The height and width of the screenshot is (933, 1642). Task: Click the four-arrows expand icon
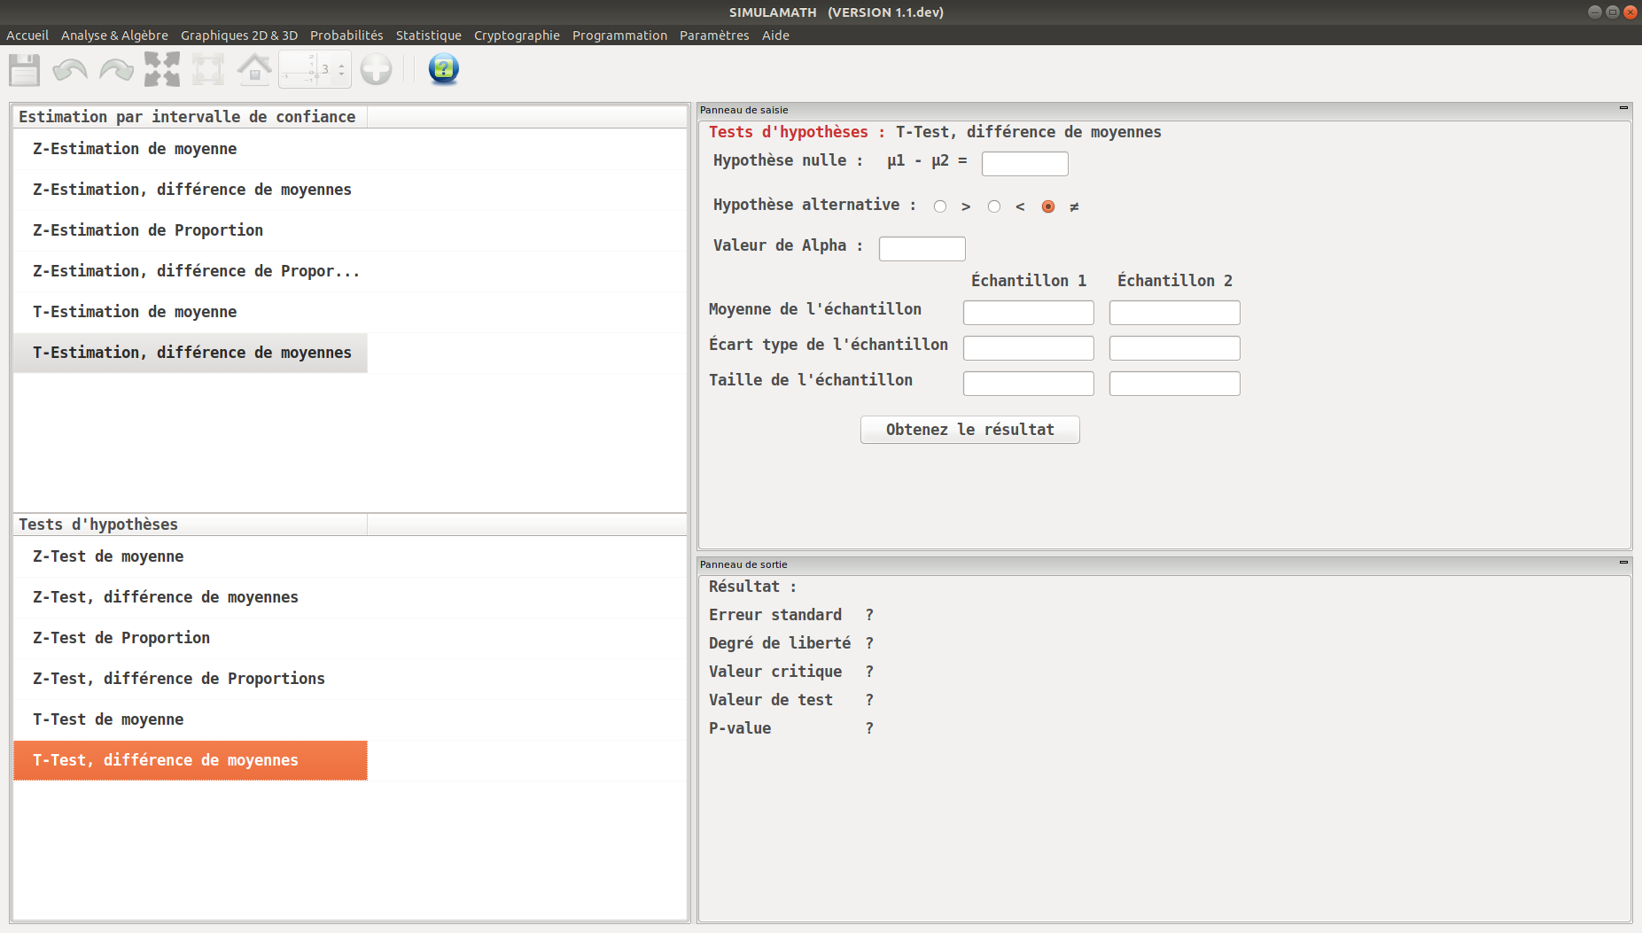coord(162,69)
